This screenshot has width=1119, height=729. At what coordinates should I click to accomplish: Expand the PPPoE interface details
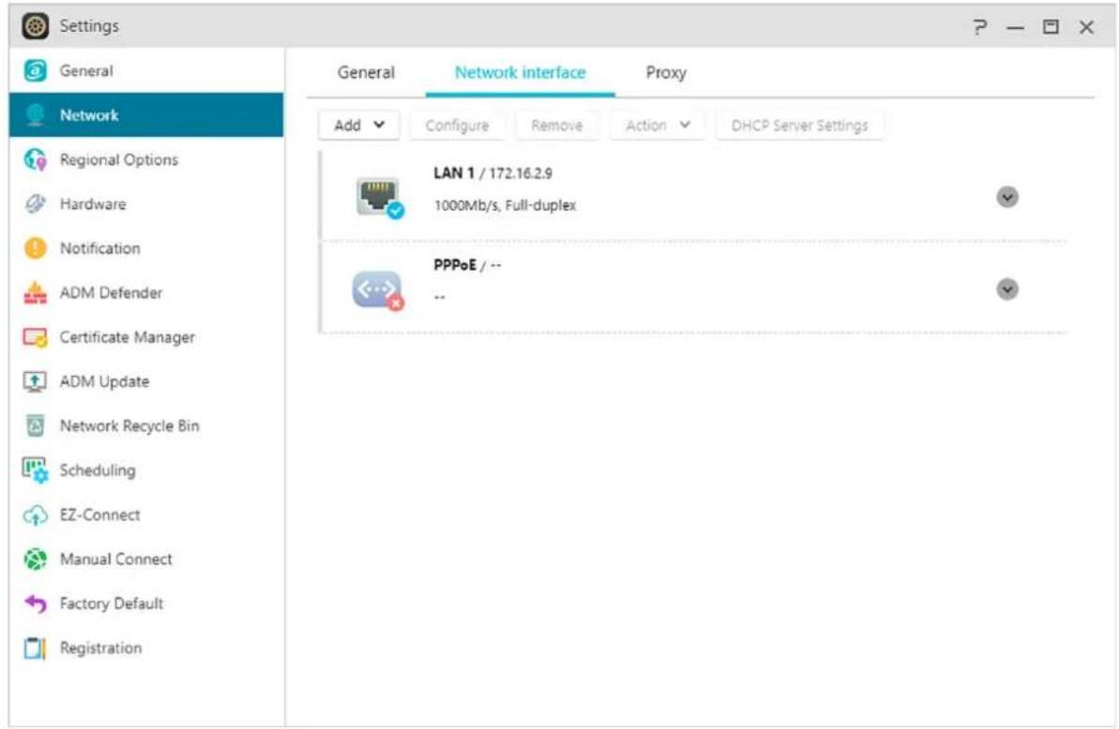pos(1006,290)
